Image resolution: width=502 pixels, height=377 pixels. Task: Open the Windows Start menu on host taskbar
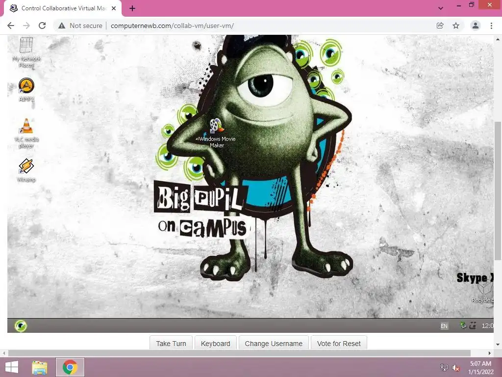tap(12, 367)
